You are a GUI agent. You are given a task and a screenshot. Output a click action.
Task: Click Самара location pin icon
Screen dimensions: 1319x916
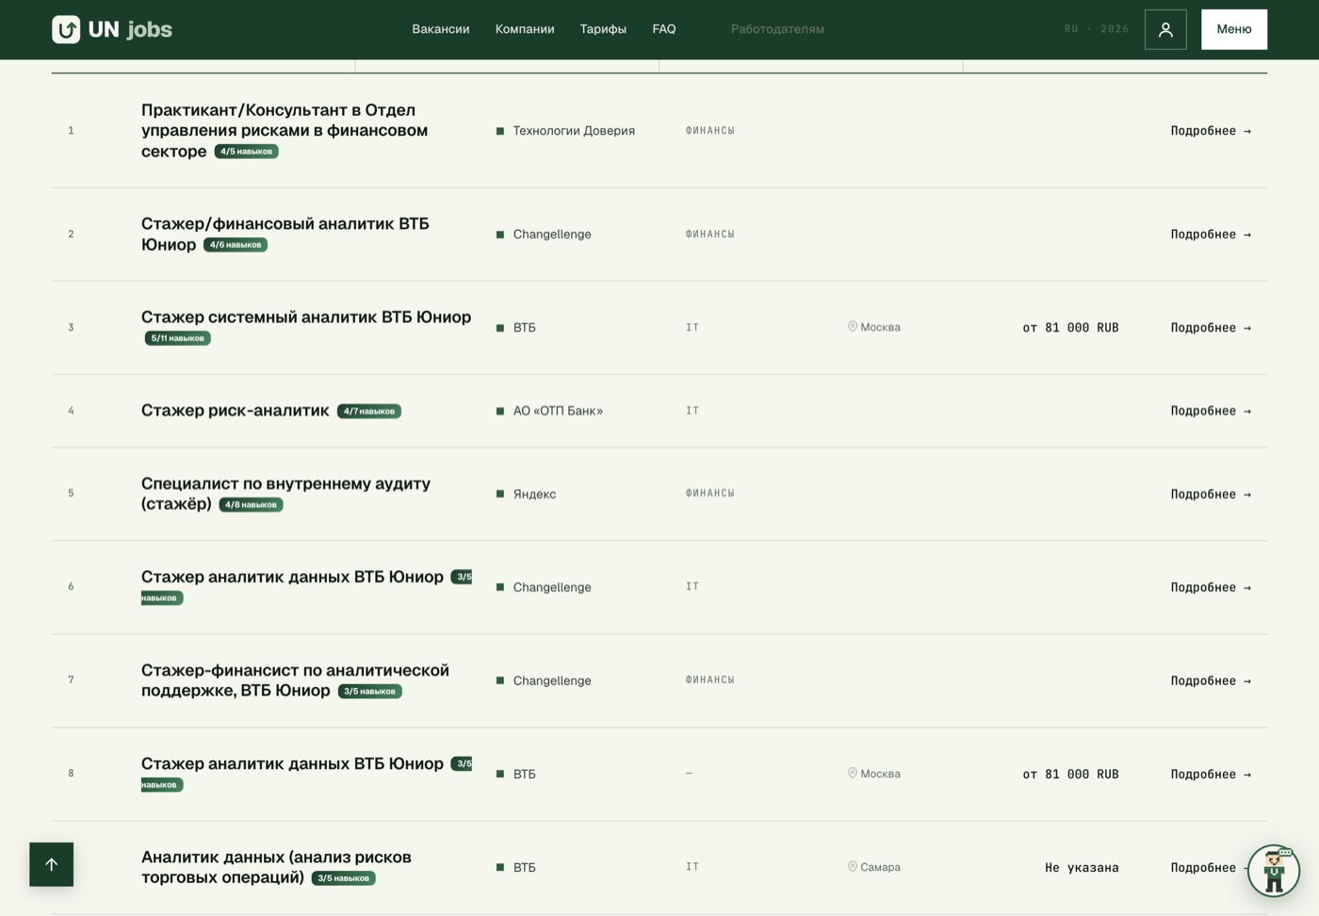[853, 867]
